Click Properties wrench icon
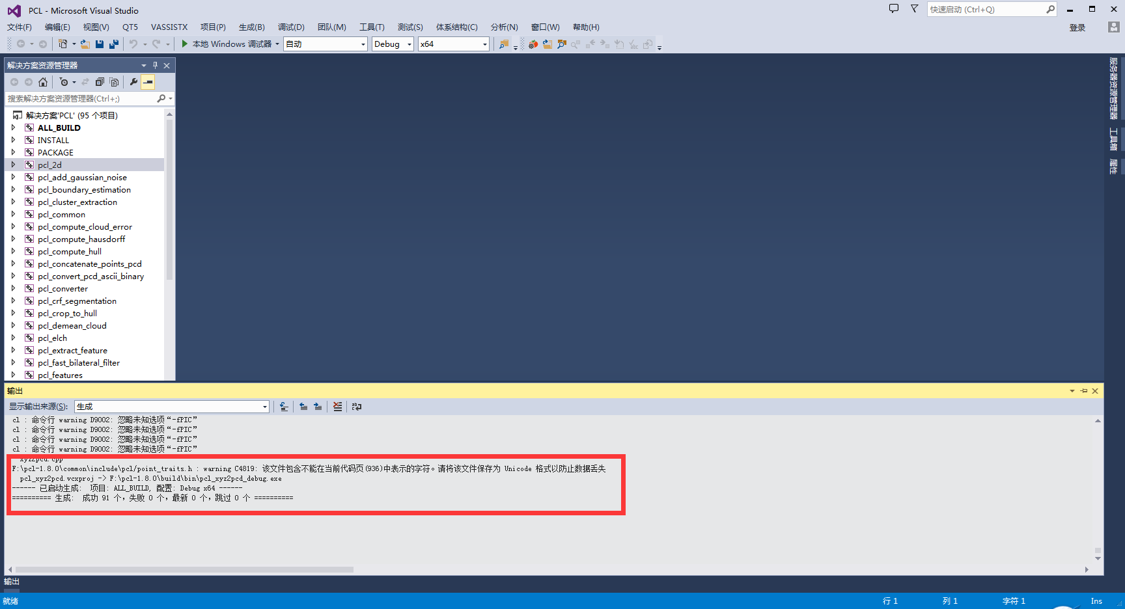Image resolution: width=1125 pixels, height=609 pixels. [x=134, y=82]
